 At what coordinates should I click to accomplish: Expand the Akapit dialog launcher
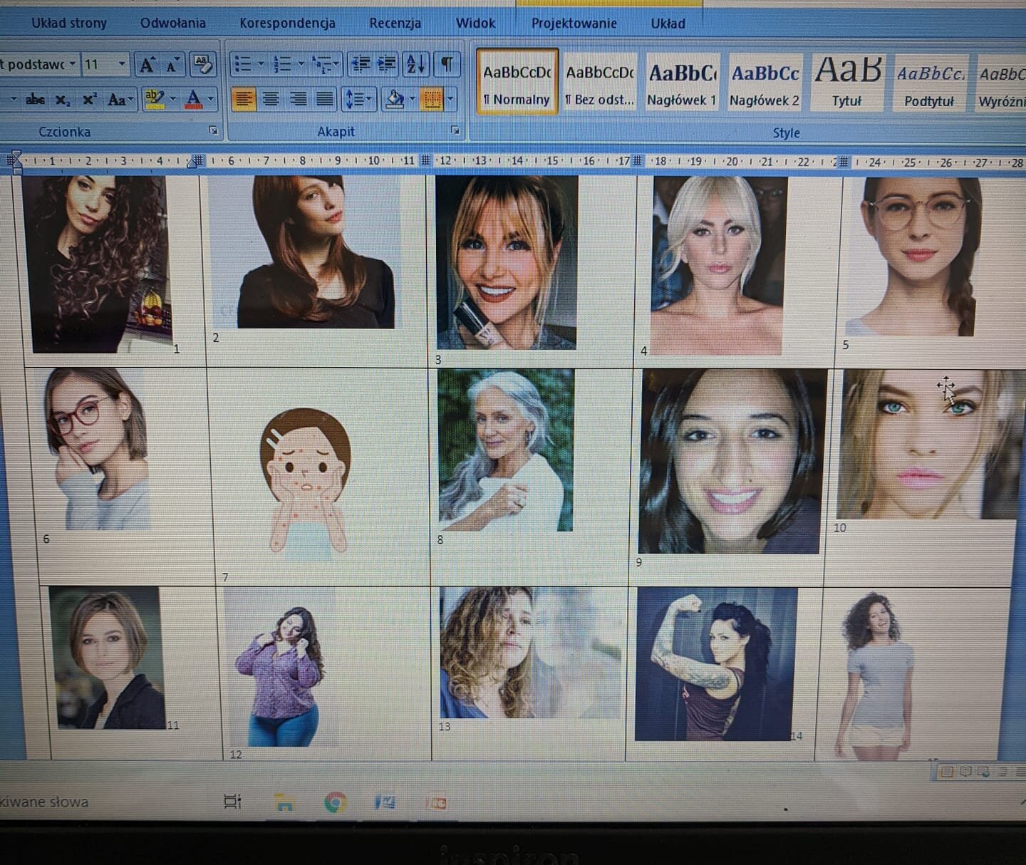tap(455, 131)
